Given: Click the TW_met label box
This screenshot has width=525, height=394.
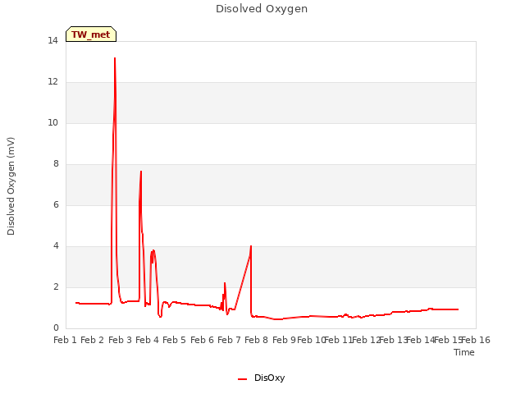Looking at the screenshot, I should (91, 34).
